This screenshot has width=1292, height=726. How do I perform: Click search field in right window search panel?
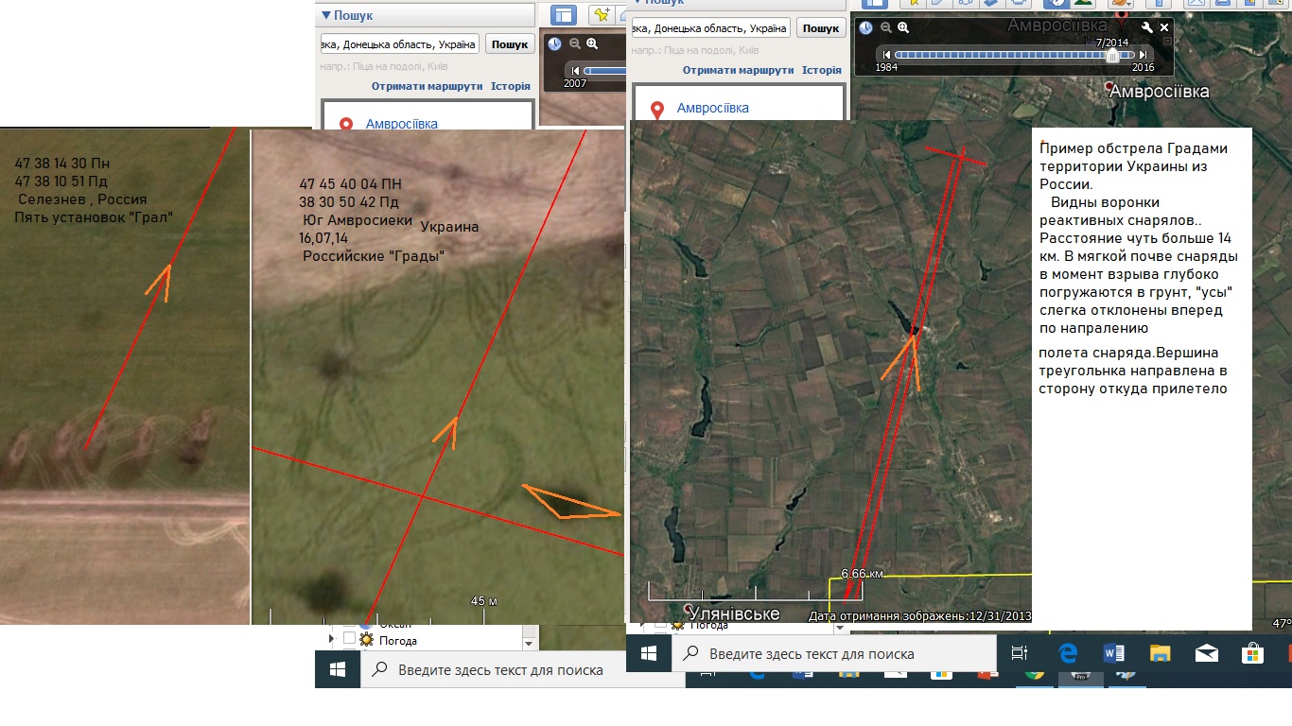coord(710,28)
